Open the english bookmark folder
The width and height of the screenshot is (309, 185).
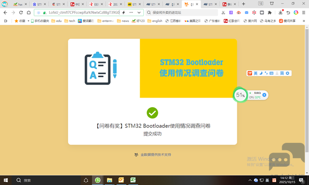(x=155, y=21)
